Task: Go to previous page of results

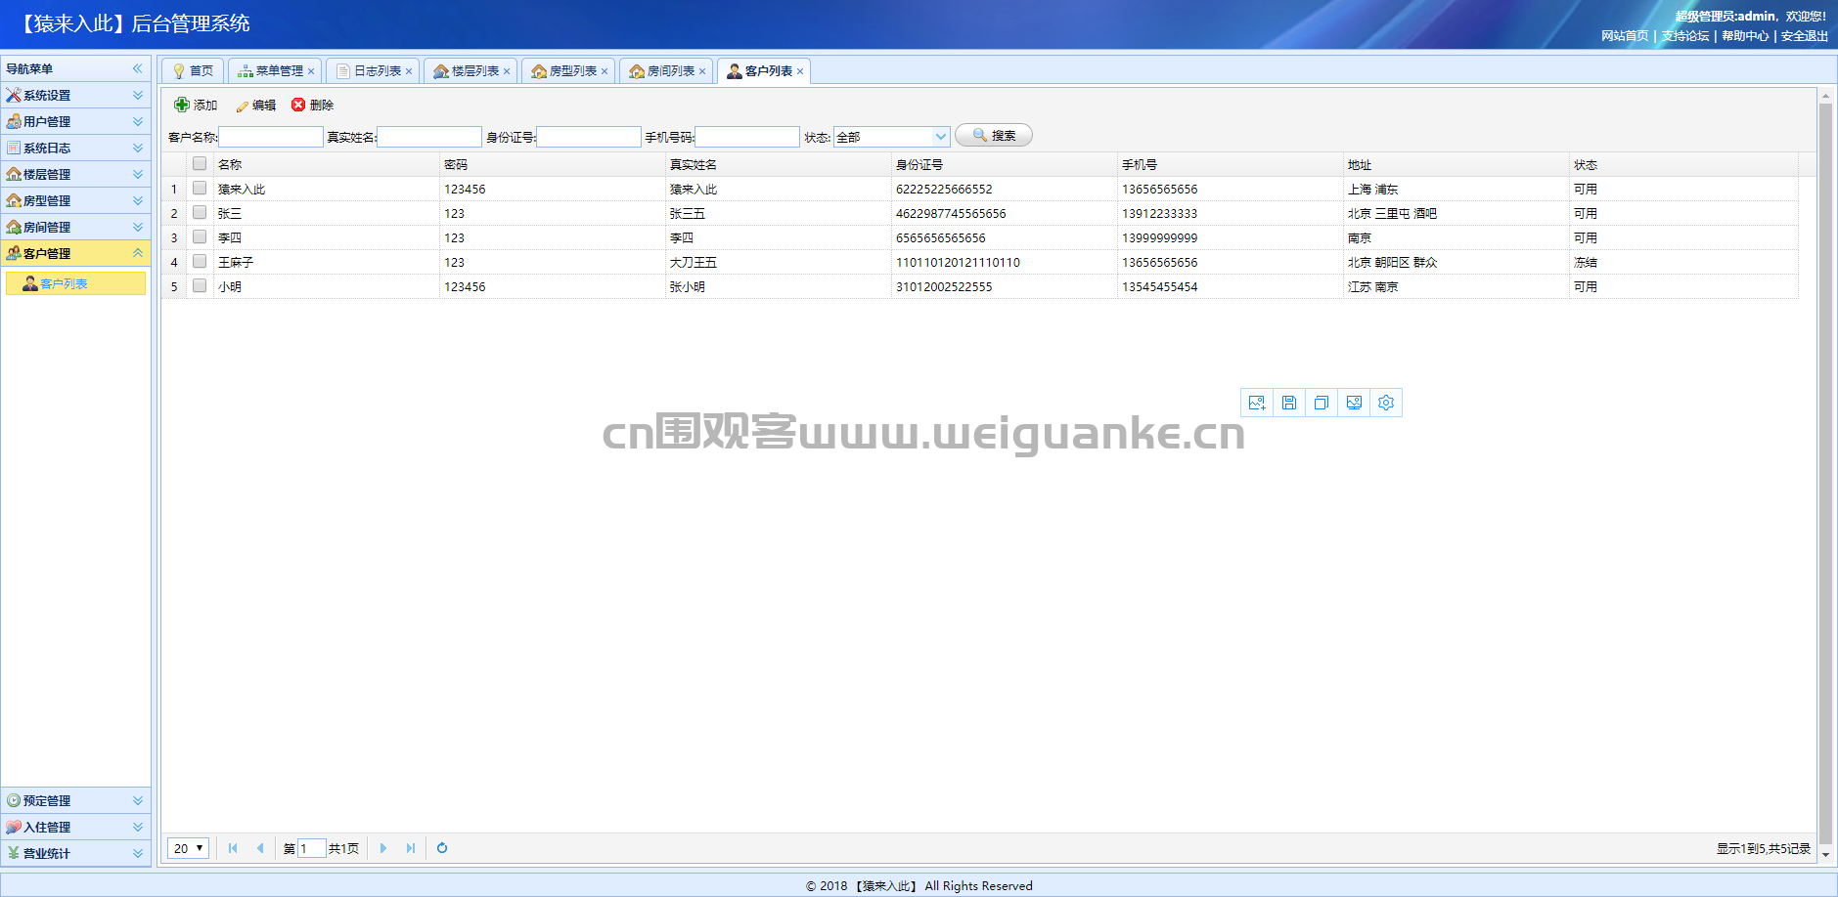Action: (260, 848)
